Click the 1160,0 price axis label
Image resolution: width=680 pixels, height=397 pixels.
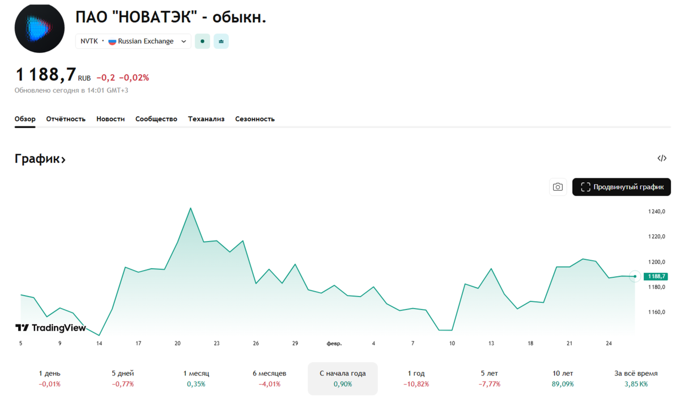pyautogui.click(x=657, y=312)
